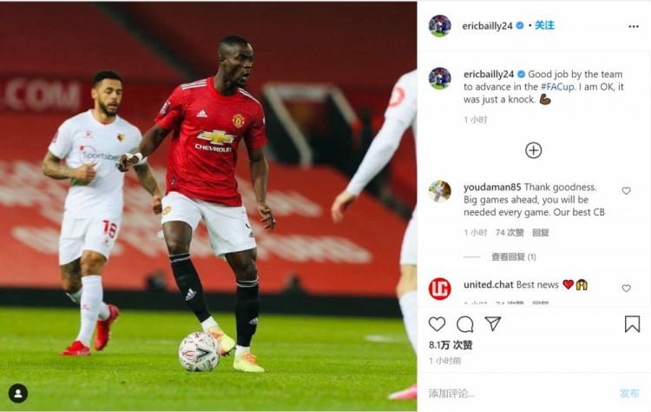Open ericbailly24 profile picture in header
The image size is (651, 412).
point(440,26)
